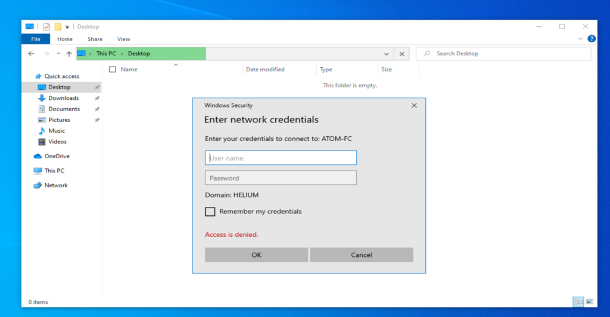Open the address bar history dropdown
The width and height of the screenshot is (610, 317).
[x=386, y=54]
